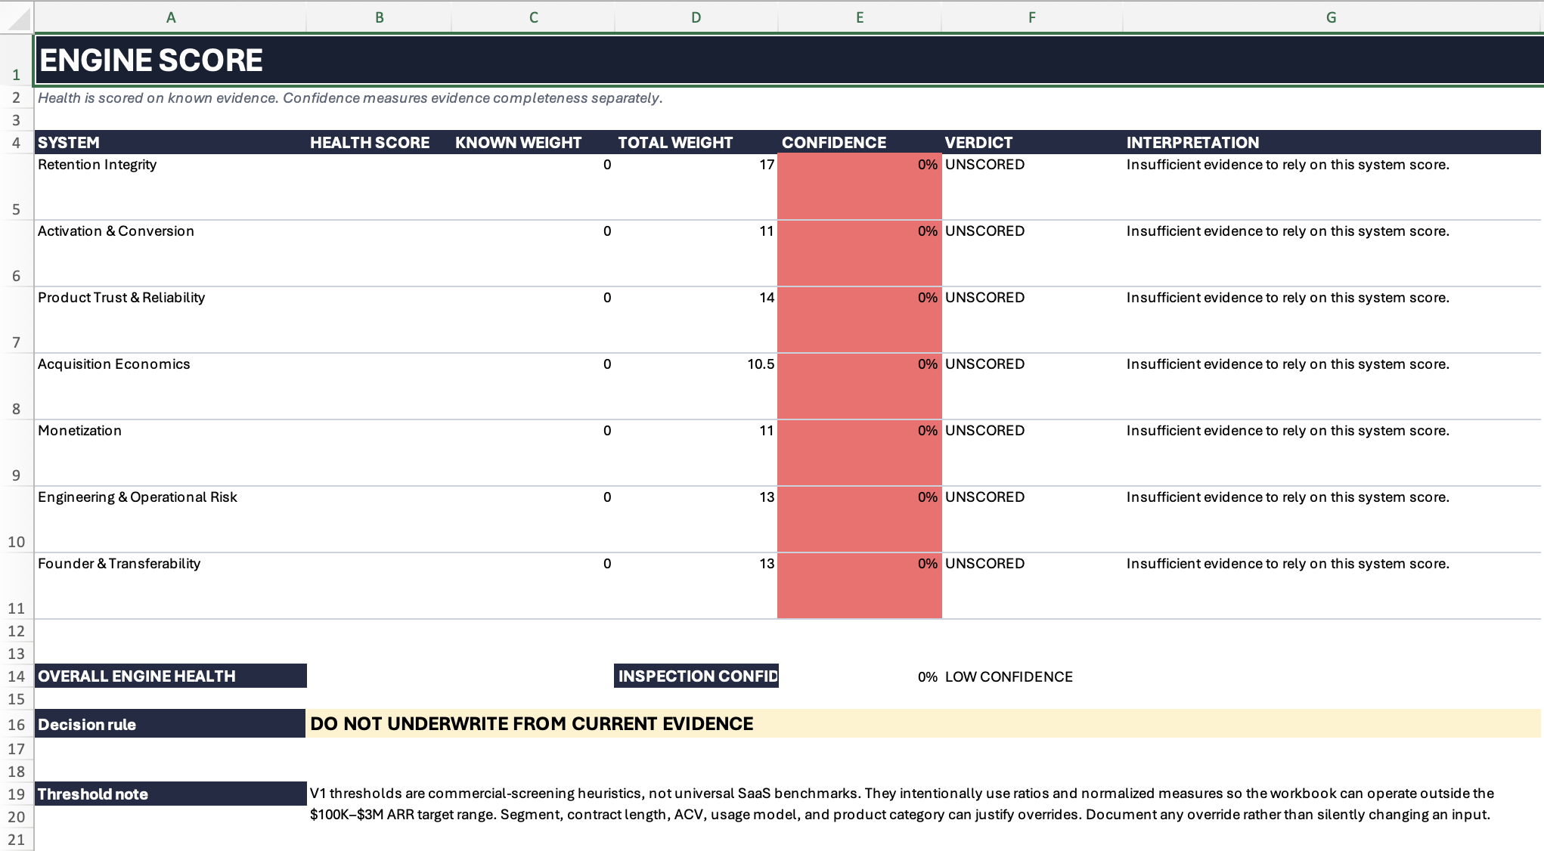The width and height of the screenshot is (1544, 851).
Task: Click the SYSTEM header cell
Action: tap(171, 142)
